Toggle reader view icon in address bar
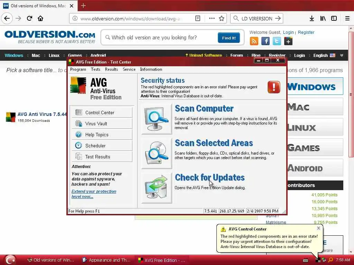Viewport: 354px width, 265px height. pos(197,19)
